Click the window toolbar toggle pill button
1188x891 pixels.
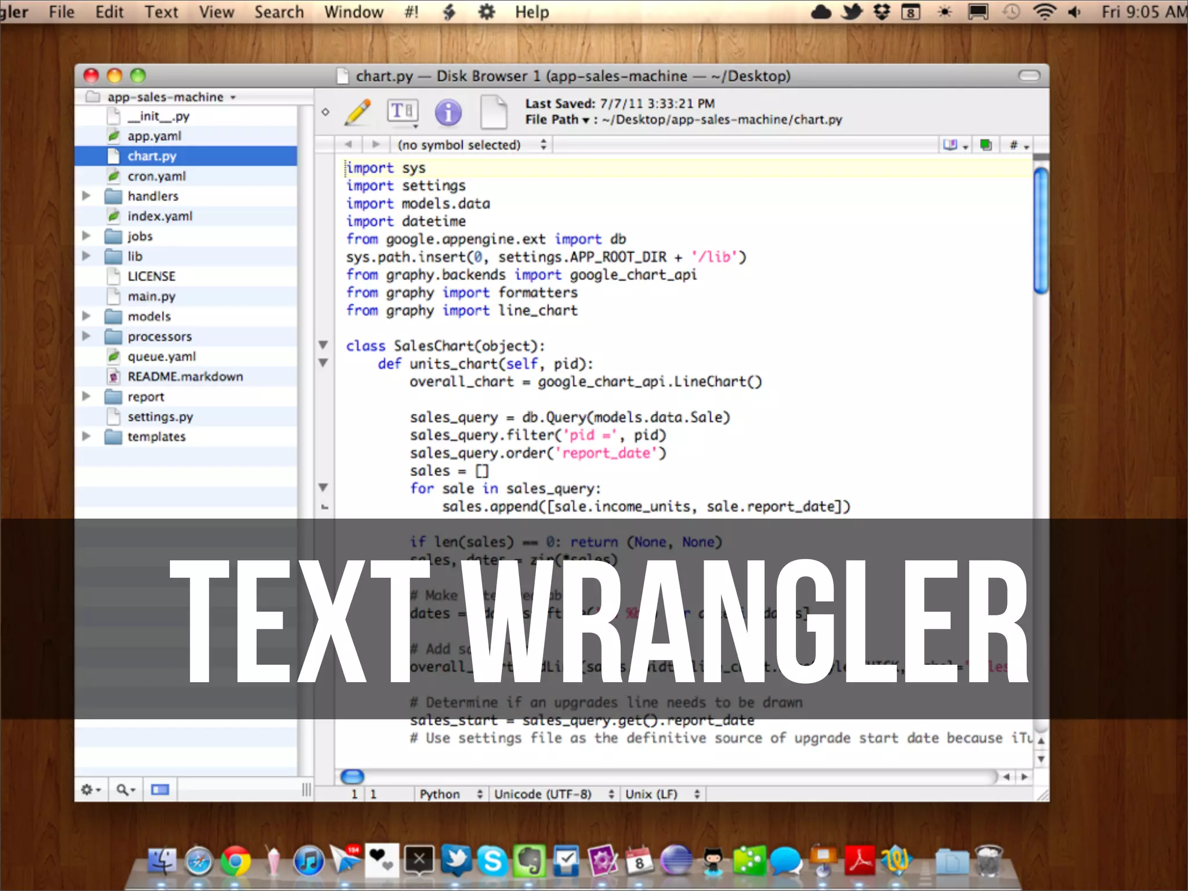point(1029,76)
